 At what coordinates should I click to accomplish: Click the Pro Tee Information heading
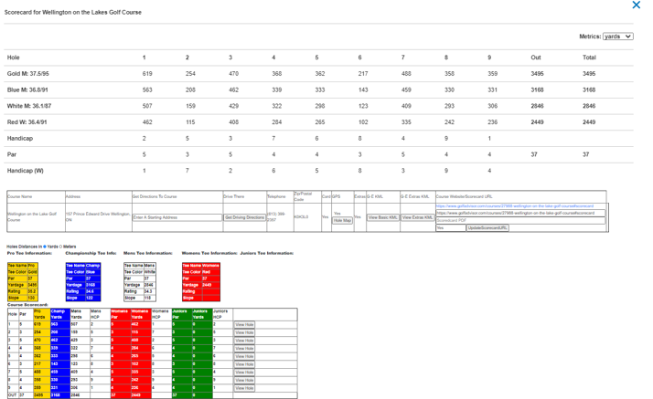coord(29,253)
